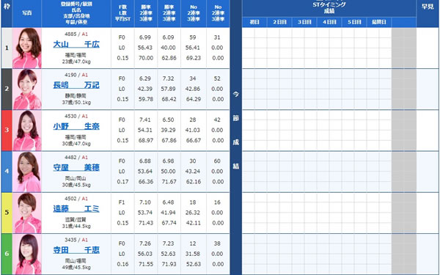Click the STタイミング header
The image size is (440, 275).
329,5
